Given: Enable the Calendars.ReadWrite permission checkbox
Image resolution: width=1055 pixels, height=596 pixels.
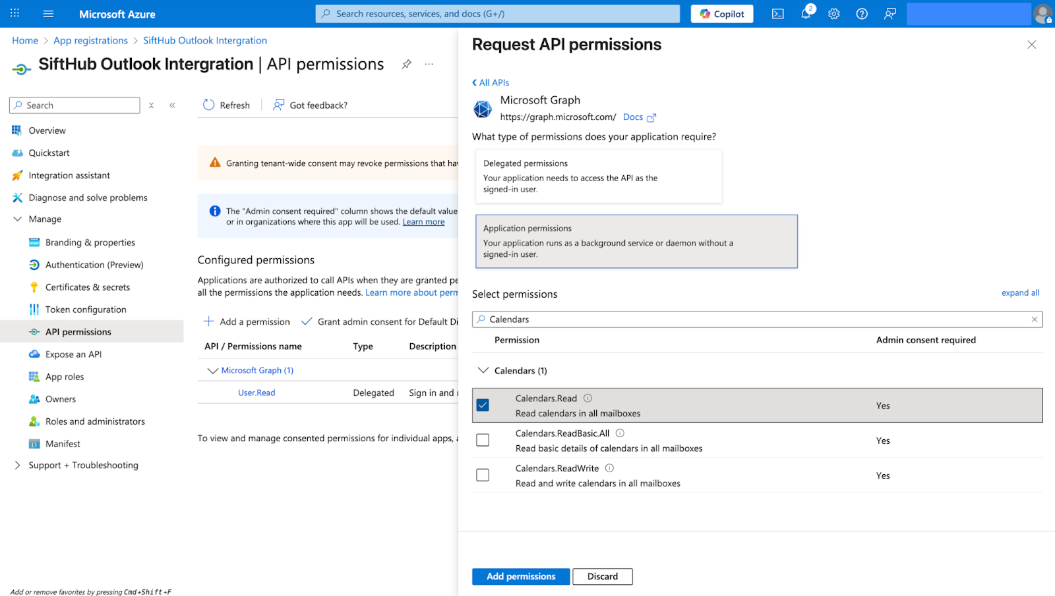Looking at the screenshot, I should pos(483,475).
